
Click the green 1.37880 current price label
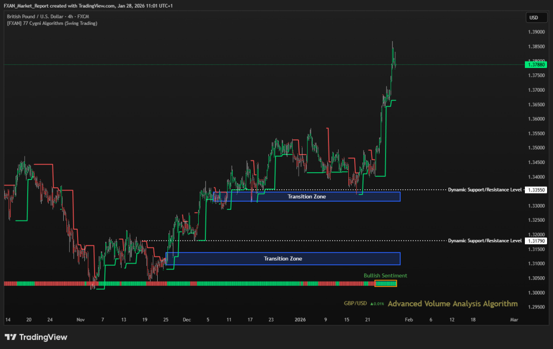(x=536, y=65)
